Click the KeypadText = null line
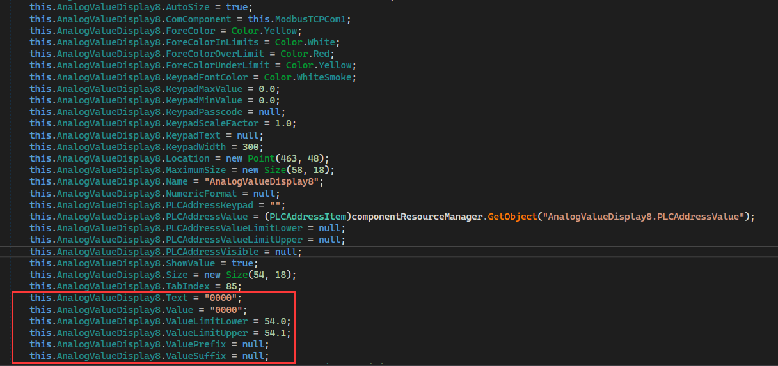 pos(147,135)
